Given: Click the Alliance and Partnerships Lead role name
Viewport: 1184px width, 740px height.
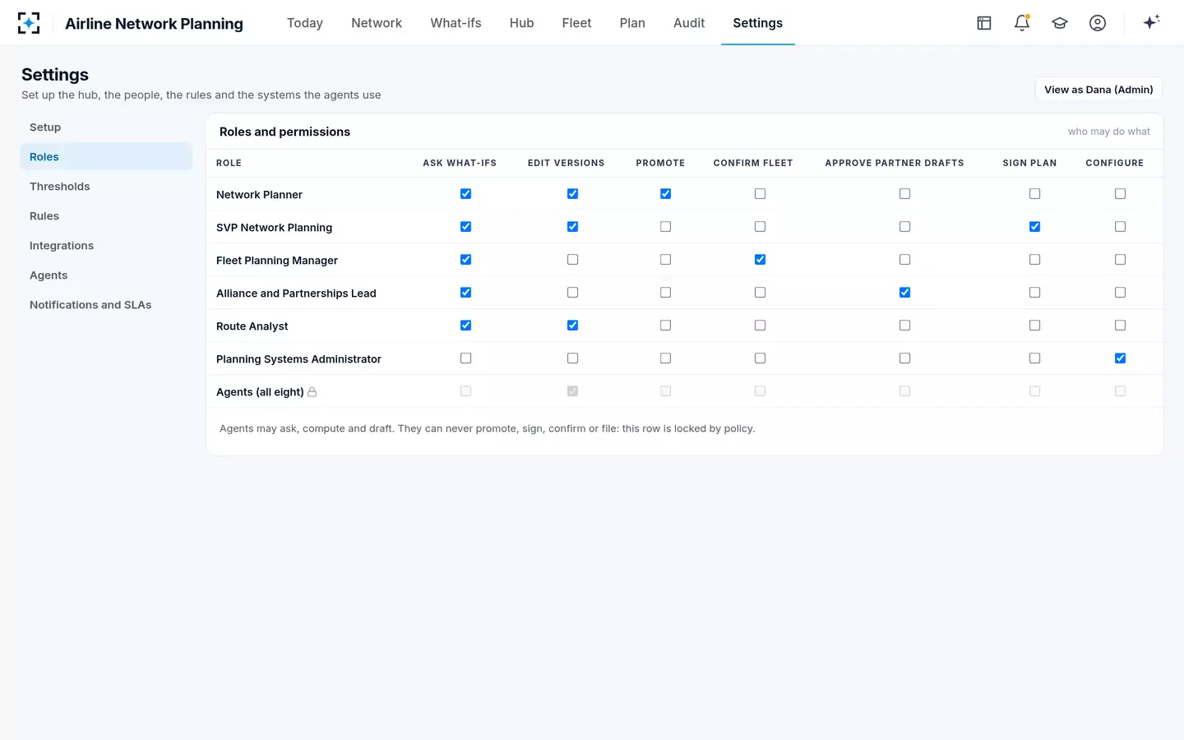Looking at the screenshot, I should (296, 294).
